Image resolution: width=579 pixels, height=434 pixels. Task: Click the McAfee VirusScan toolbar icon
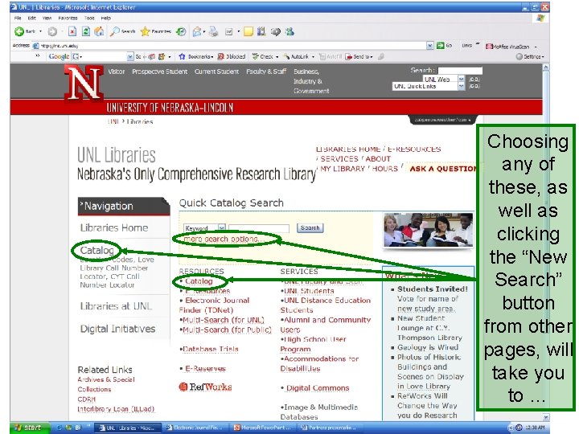(507, 47)
